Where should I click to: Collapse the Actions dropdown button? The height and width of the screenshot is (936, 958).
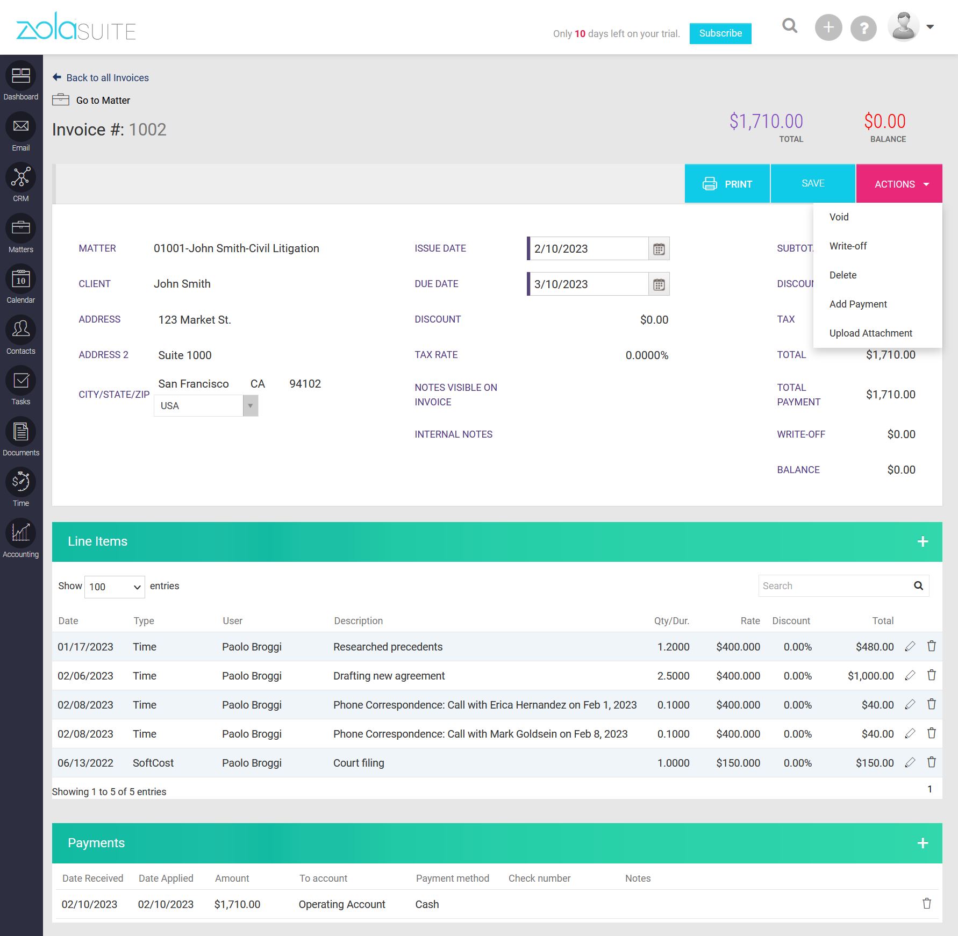pos(899,184)
